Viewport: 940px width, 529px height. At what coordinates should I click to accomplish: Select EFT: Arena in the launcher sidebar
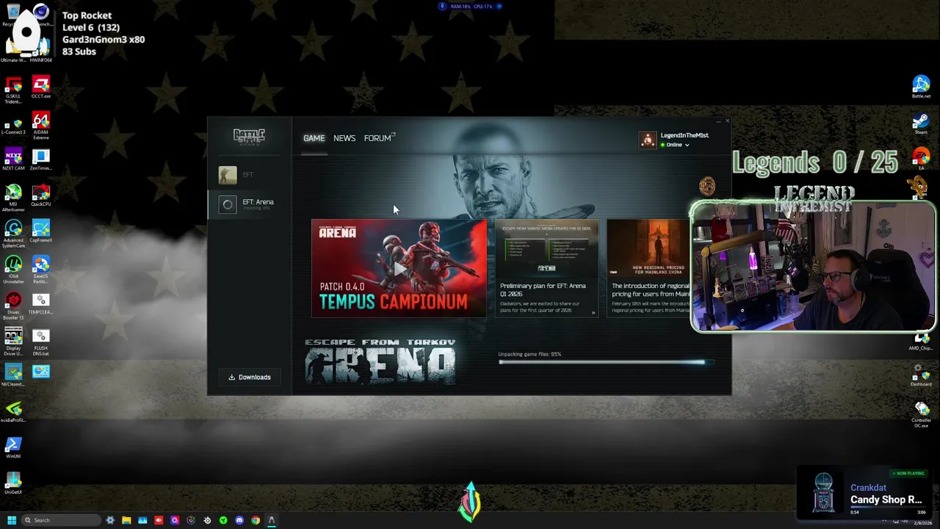(x=249, y=204)
